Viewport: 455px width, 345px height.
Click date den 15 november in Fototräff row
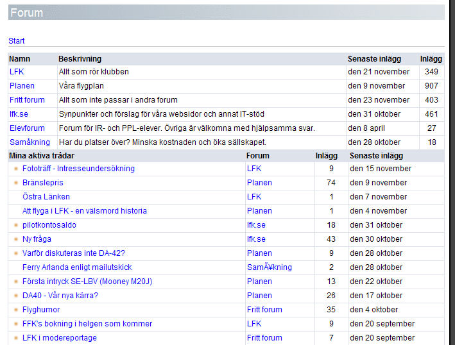click(x=381, y=169)
